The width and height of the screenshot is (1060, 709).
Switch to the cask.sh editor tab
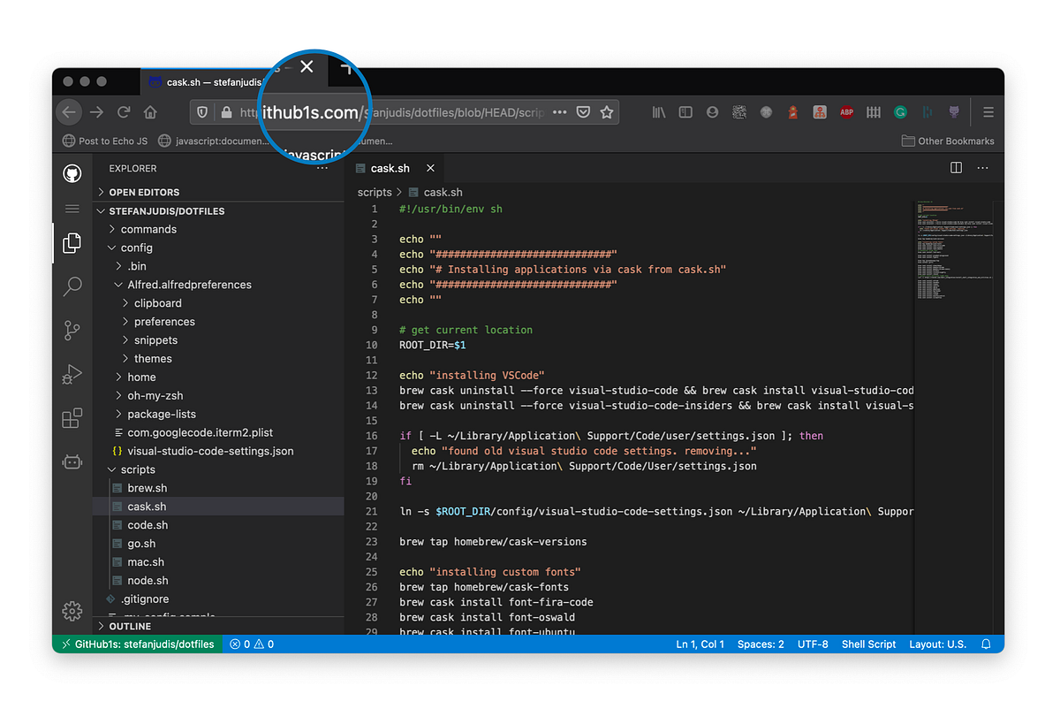click(389, 167)
